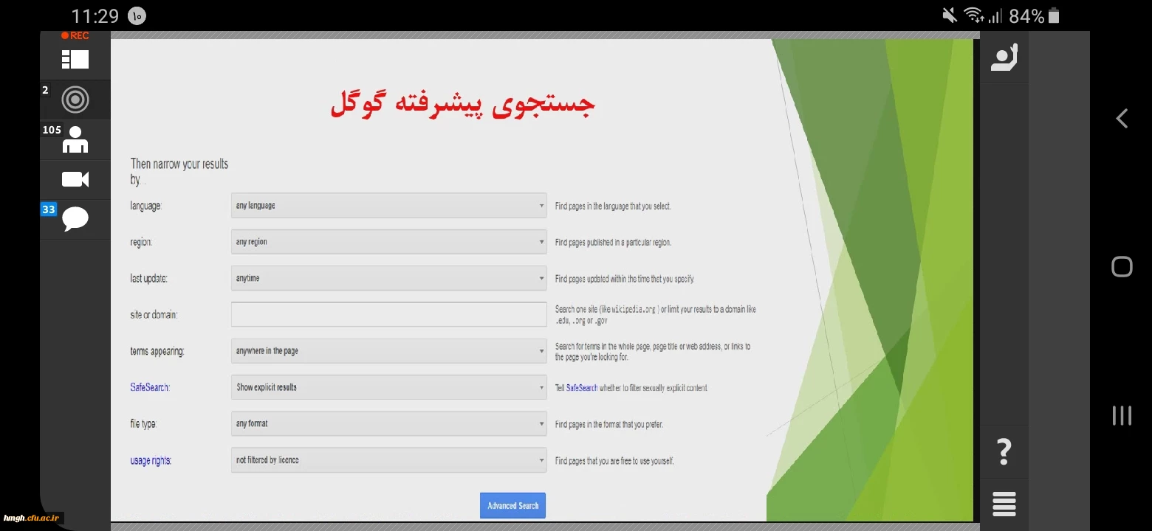The image size is (1152, 531).
Task: Open the hamburger menu icon
Action: click(x=1004, y=504)
